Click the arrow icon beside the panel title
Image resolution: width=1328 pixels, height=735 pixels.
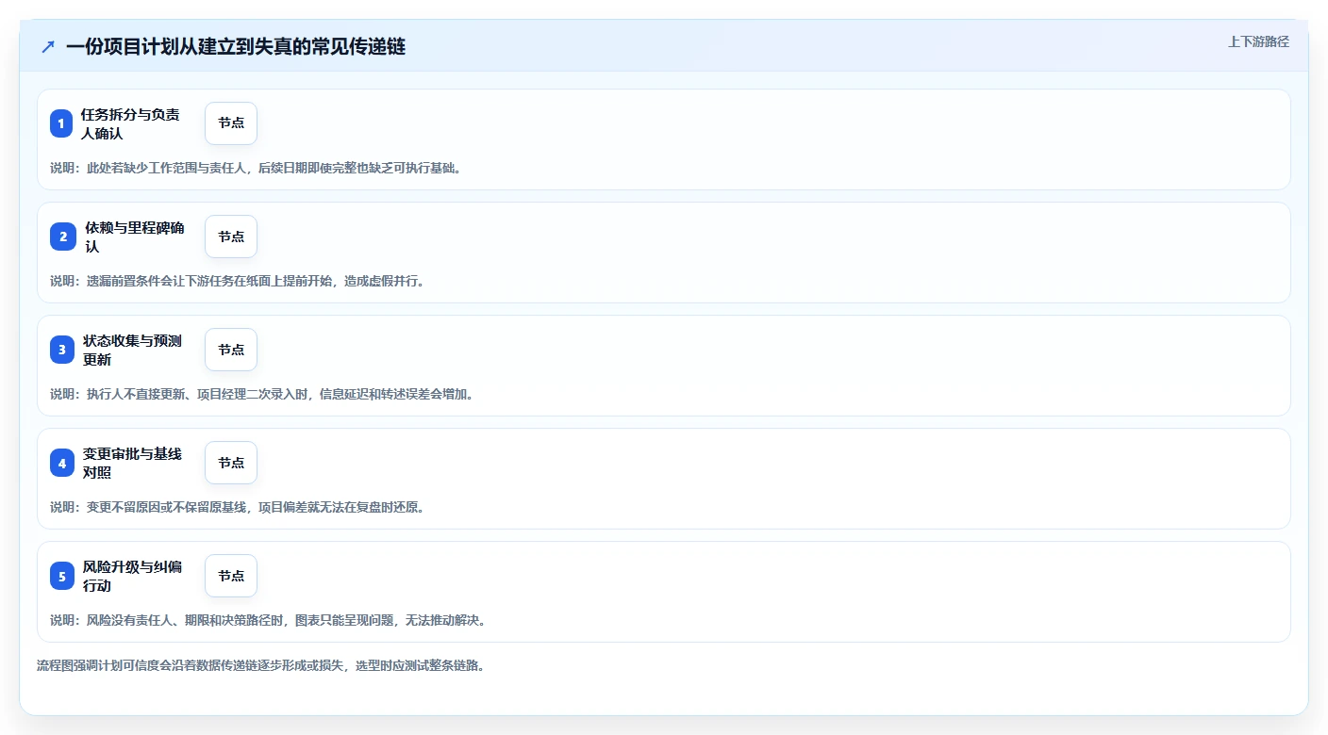[47, 46]
